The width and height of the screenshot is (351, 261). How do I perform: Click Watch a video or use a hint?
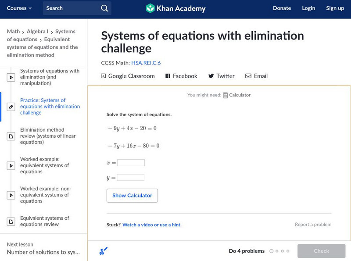click(152, 225)
